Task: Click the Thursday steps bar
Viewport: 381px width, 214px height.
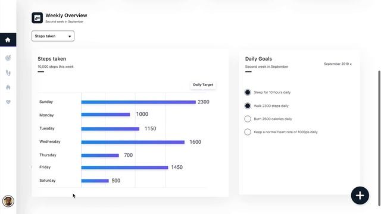Action: [x=100, y=155]
